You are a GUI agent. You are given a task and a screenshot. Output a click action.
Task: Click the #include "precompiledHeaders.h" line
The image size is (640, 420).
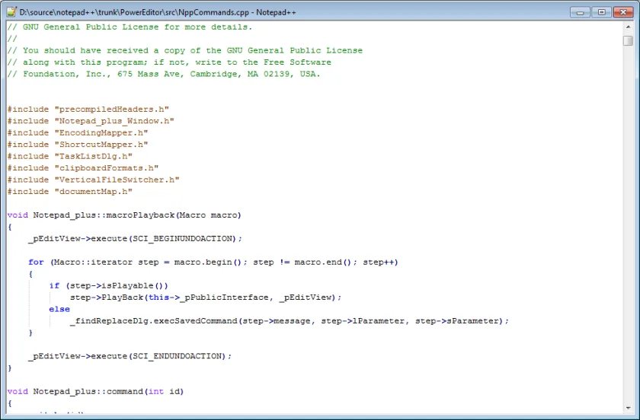[x=88, y=110]
